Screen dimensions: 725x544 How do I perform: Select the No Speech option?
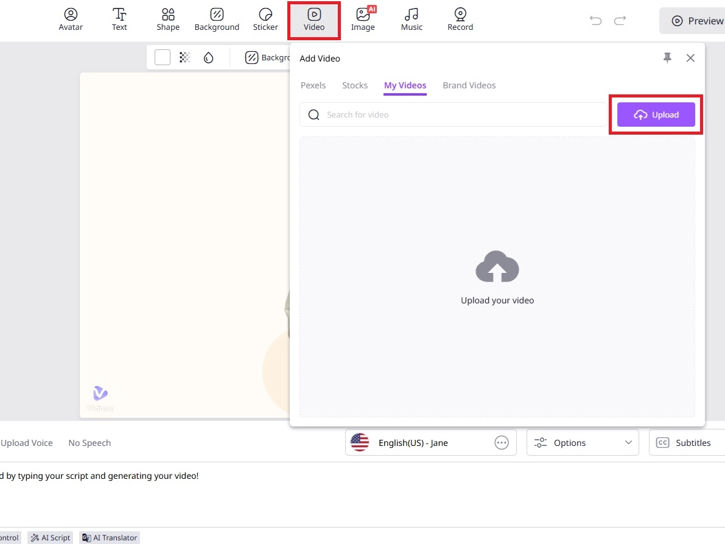[x=89, y=443]
